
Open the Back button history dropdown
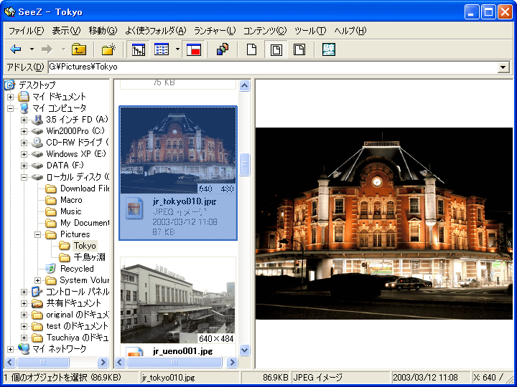(32, 49)
